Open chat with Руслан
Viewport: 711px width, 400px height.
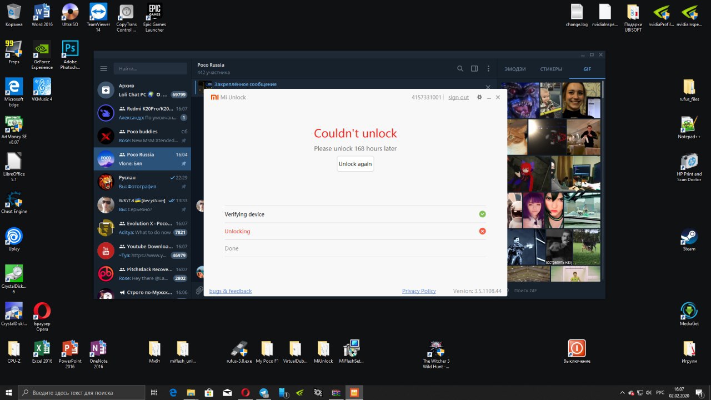tap(143, 182)
